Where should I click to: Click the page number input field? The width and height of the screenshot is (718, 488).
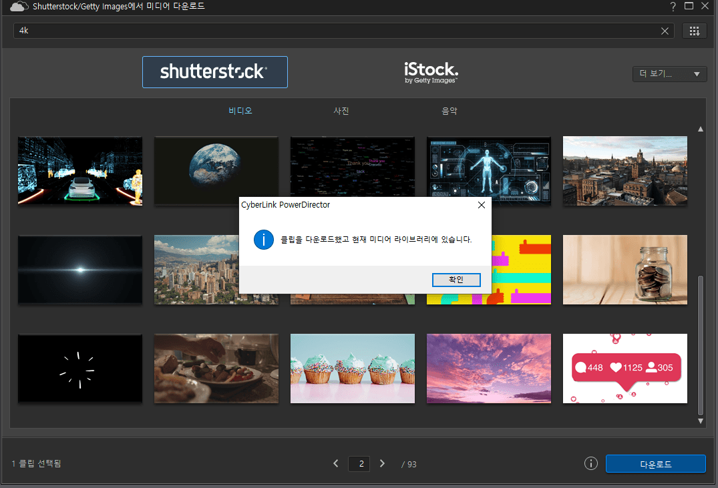(x=359, y=464)
